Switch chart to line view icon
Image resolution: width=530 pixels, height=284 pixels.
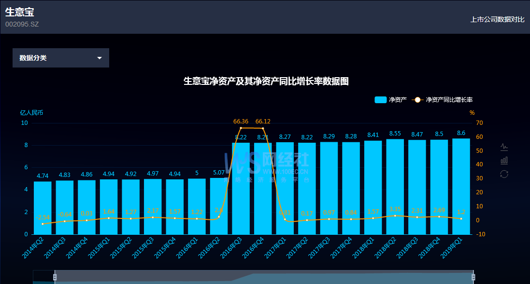(x=504, y=147)
